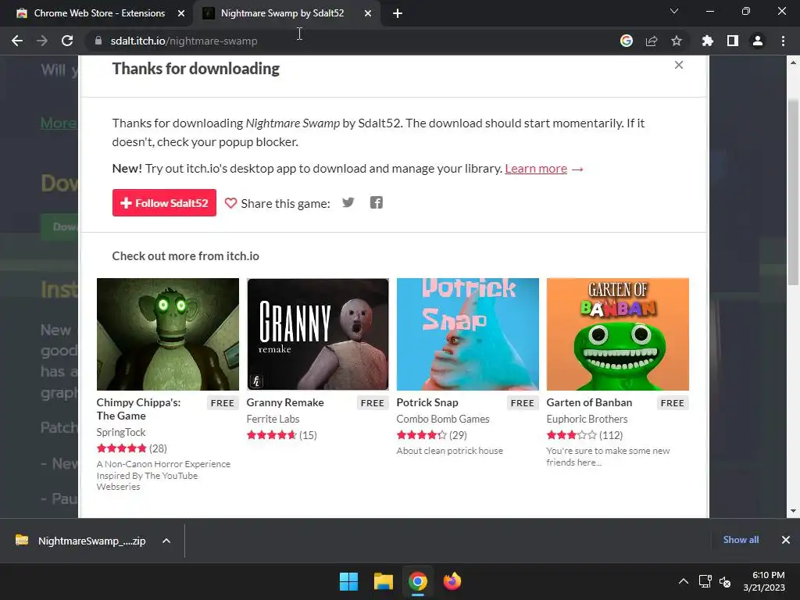This screenshot has height=600, width=800.
Task: Click the FREE tag on Garten of Banban
Action: 673,403
